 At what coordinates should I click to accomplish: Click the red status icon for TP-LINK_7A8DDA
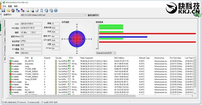tap(10, 74)
